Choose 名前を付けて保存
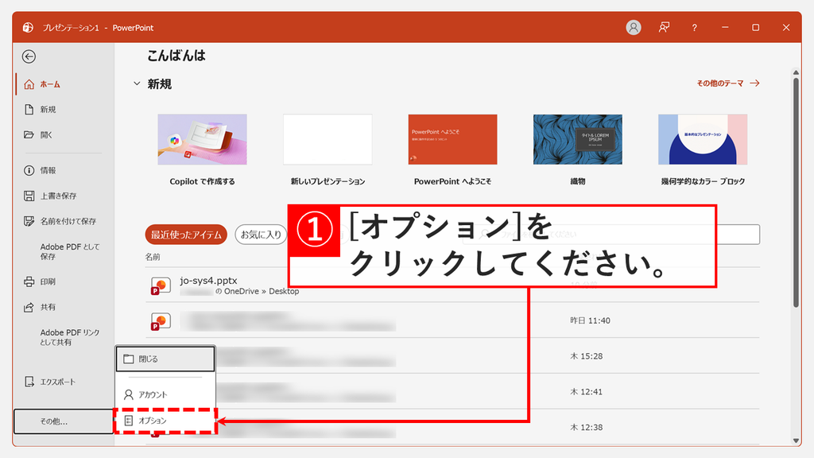This screenshot has height=458, width=814. (x=68, y=221)
